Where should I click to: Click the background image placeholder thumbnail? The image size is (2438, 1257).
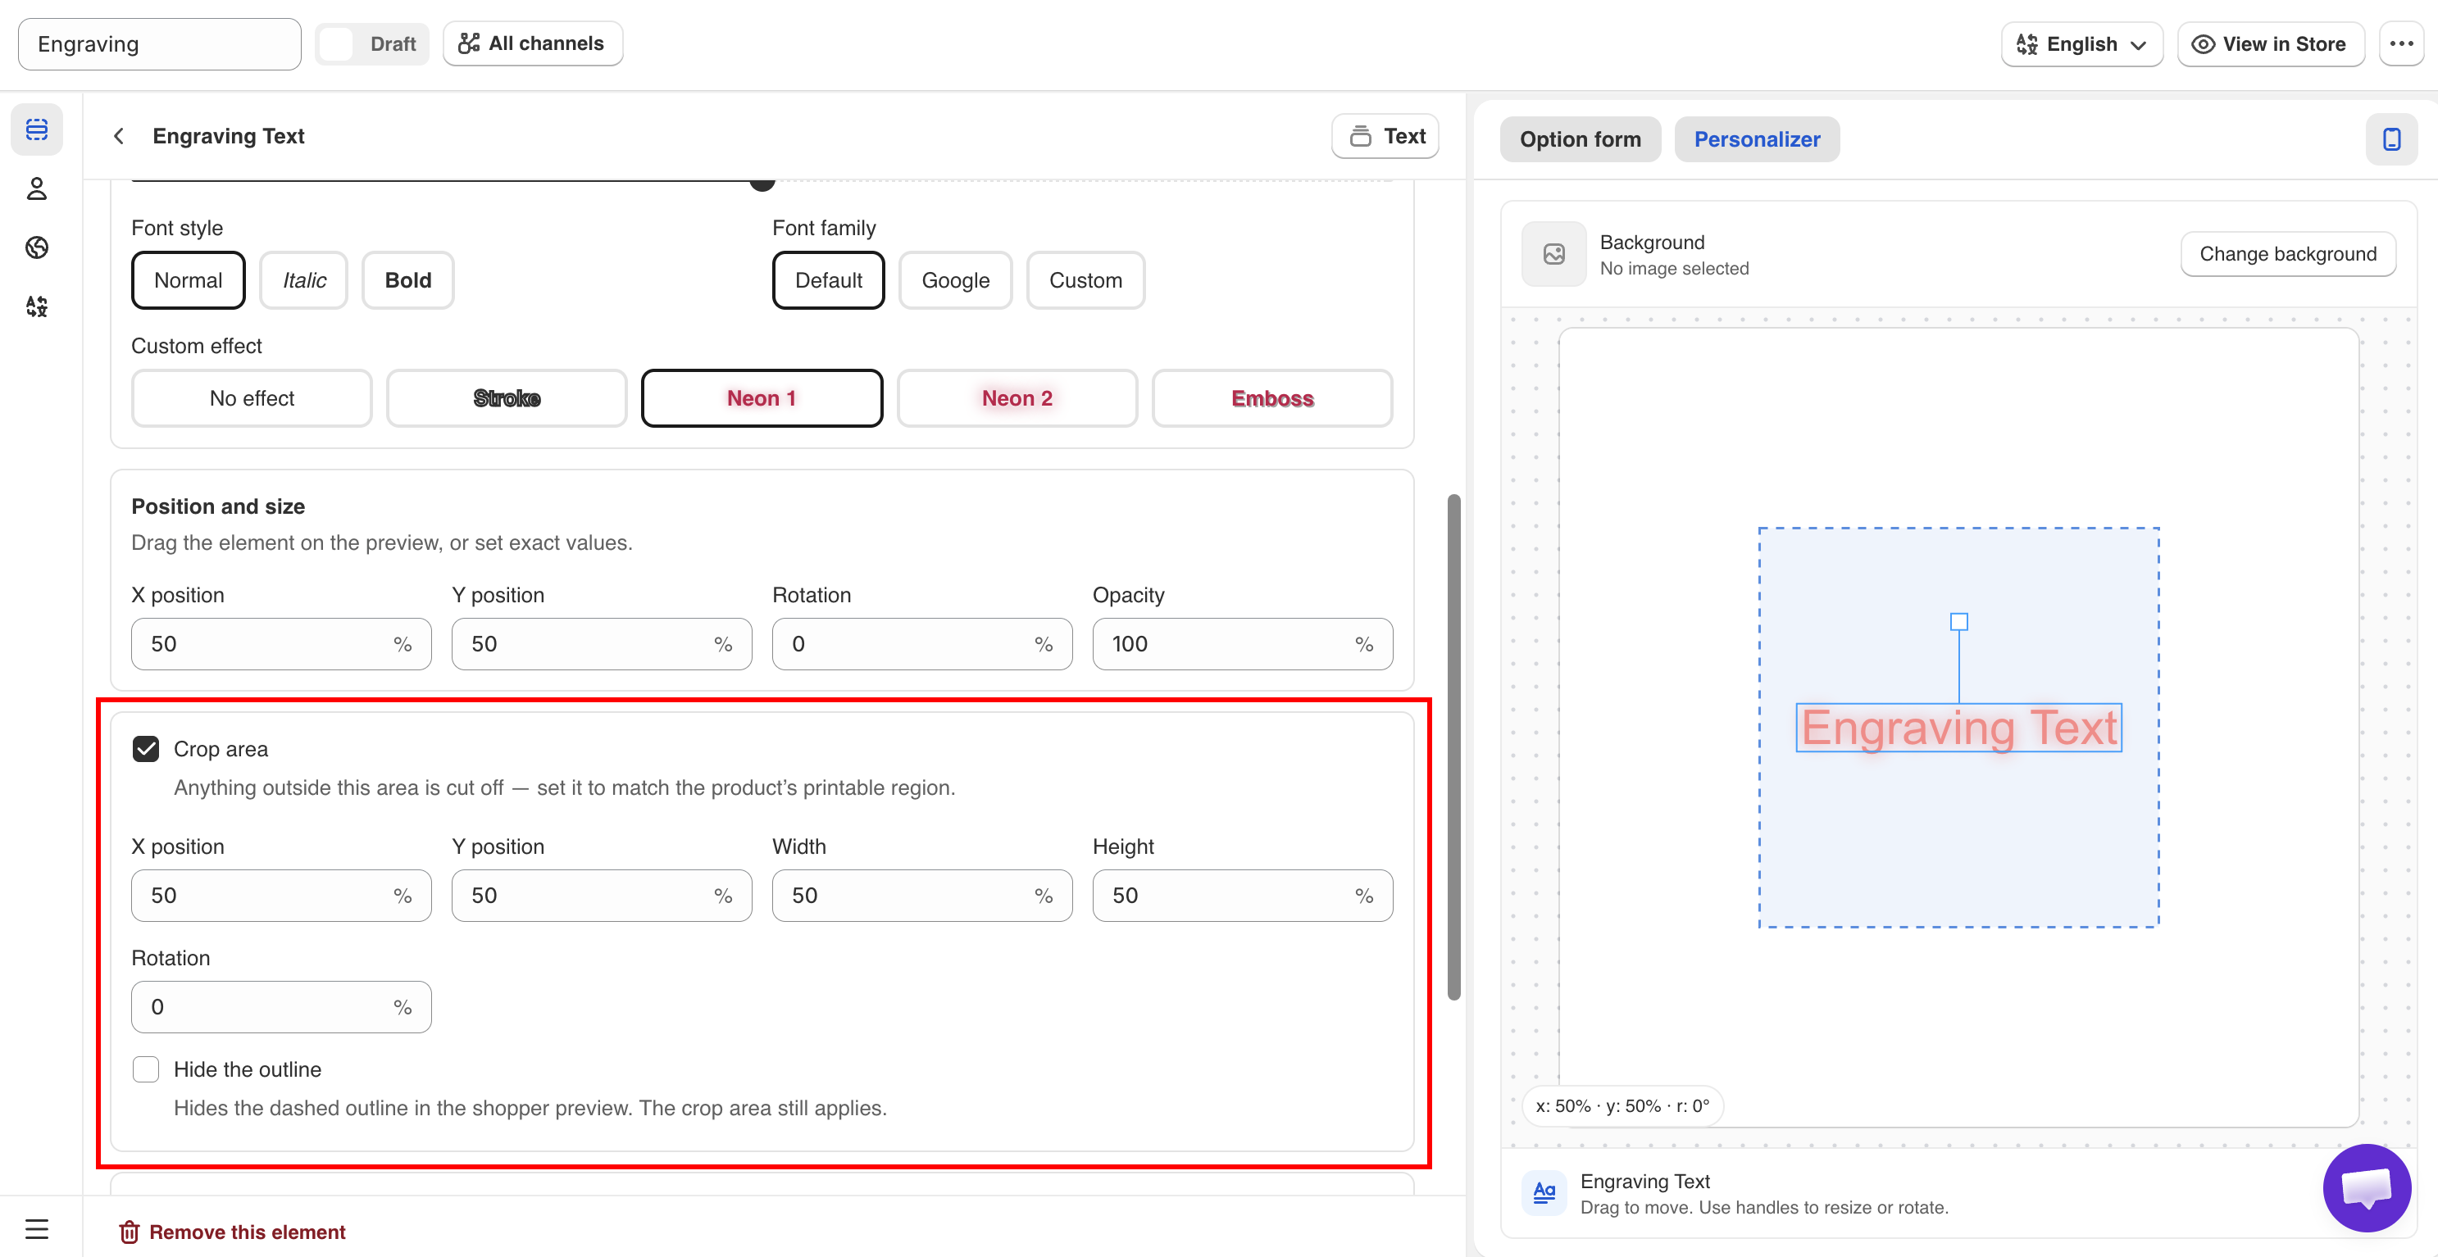coord(1554,253)
